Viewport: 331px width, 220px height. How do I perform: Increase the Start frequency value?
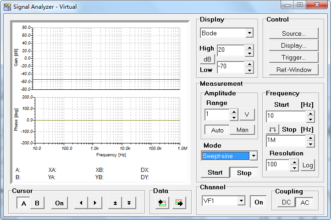coord(310,114)
